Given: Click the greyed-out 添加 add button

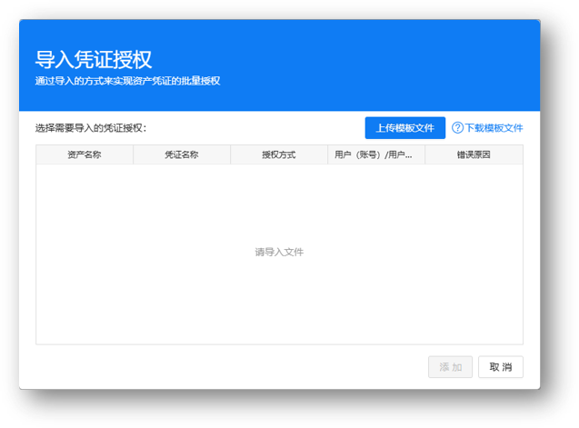Looking at the screenshot, I should (451, 367).
